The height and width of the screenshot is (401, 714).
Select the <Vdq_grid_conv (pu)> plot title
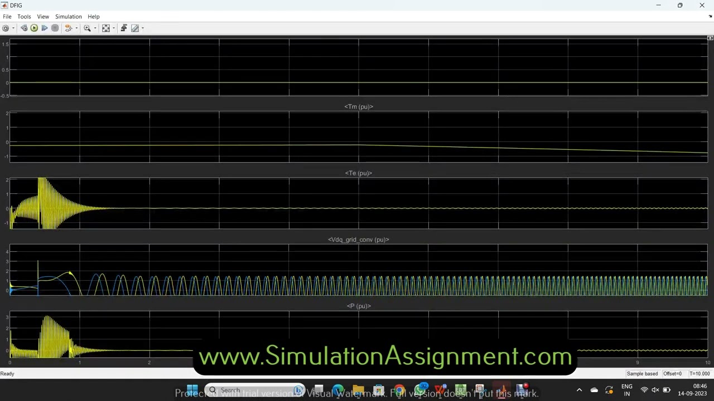[359, 239]
